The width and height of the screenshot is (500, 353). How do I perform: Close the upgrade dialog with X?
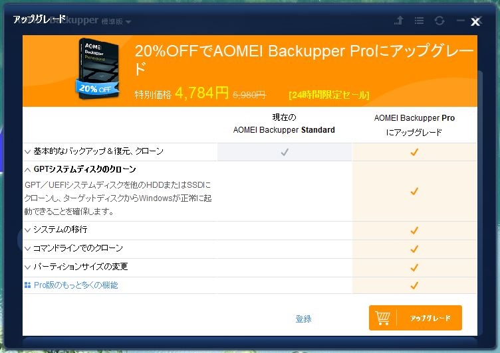[475, 22]
